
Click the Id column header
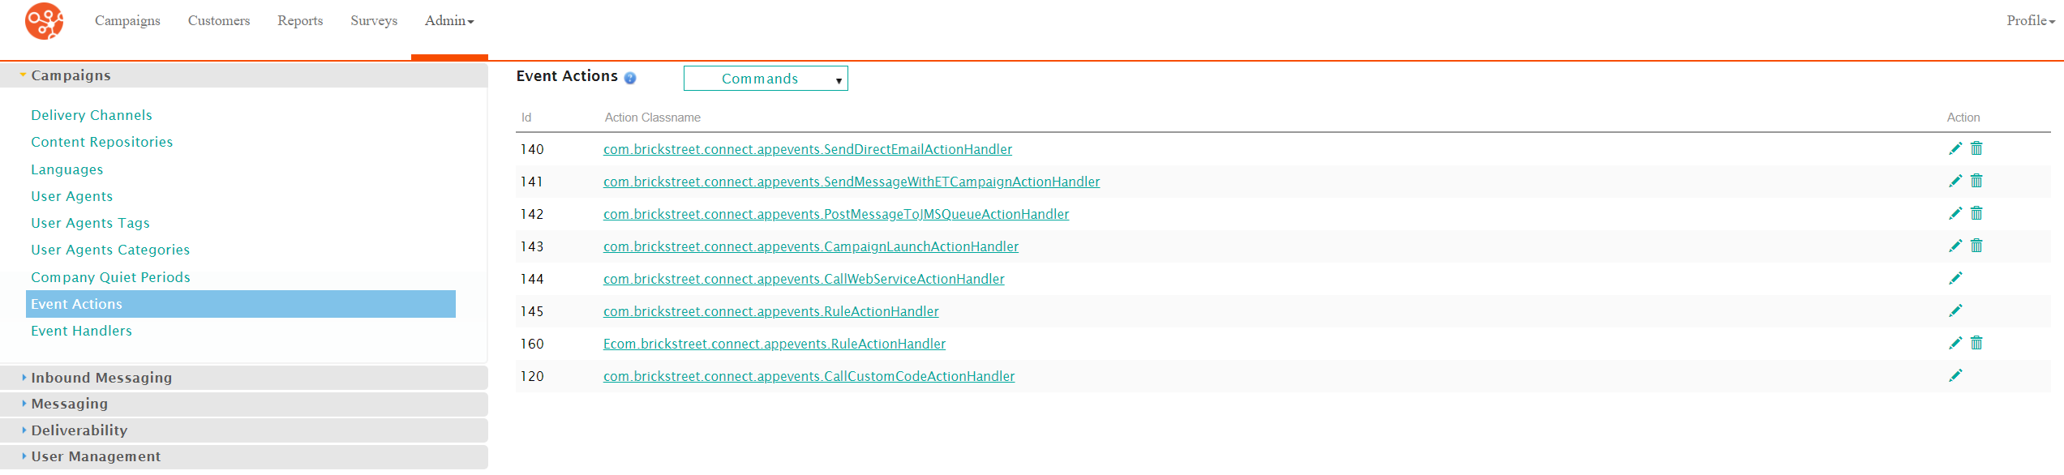526,118
